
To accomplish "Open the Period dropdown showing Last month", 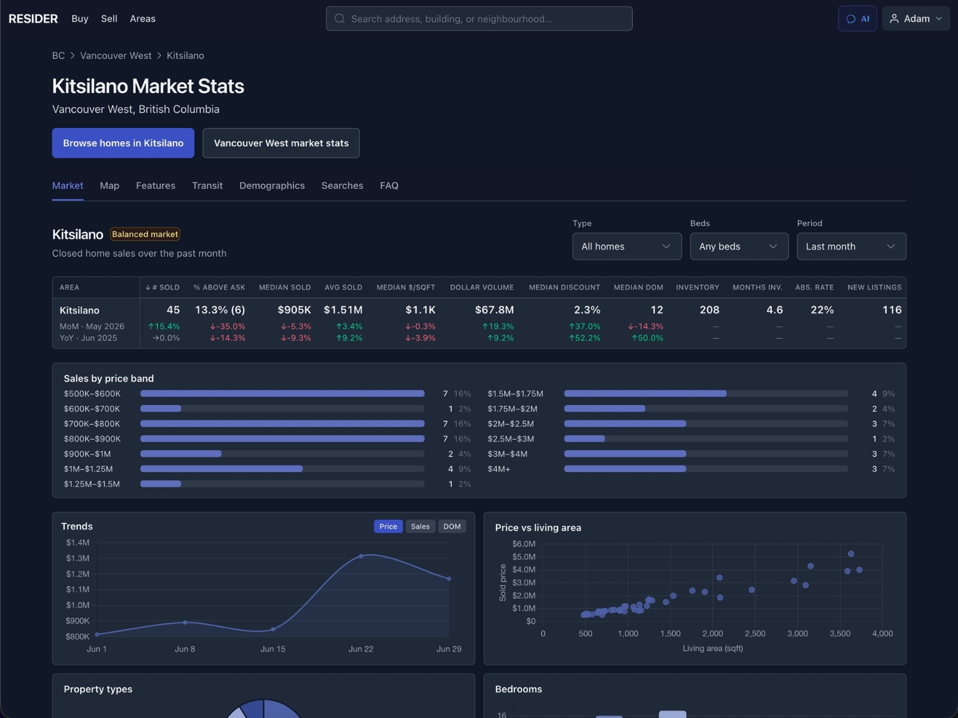I will pyautogui.click(x=851, y=247).
